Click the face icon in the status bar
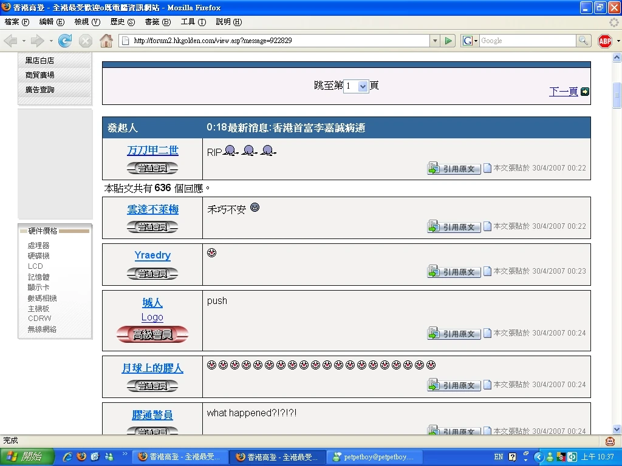Image resolution: width=622 pixels, height=466 pixels. (x=610, y=441)
